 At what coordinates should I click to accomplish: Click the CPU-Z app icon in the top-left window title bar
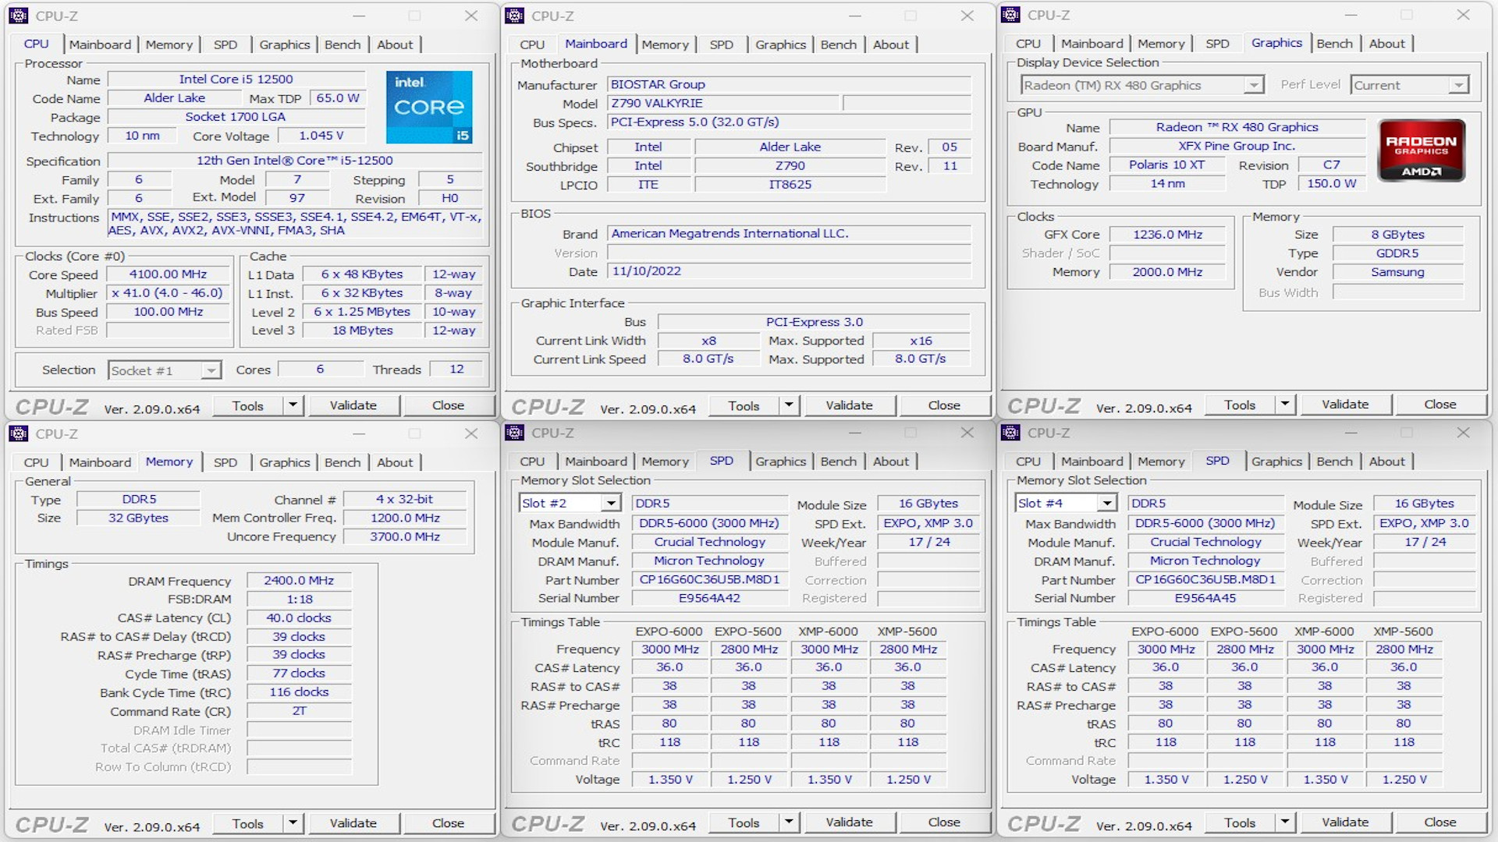point(19,16)
